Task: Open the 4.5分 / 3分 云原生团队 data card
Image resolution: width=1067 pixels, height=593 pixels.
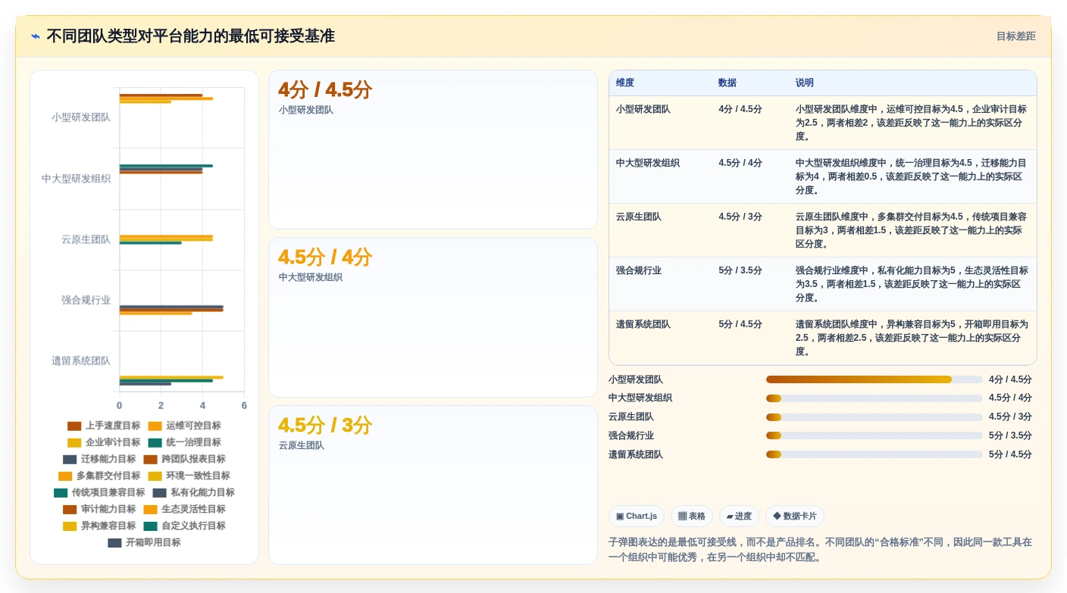Action: (433, 485)
